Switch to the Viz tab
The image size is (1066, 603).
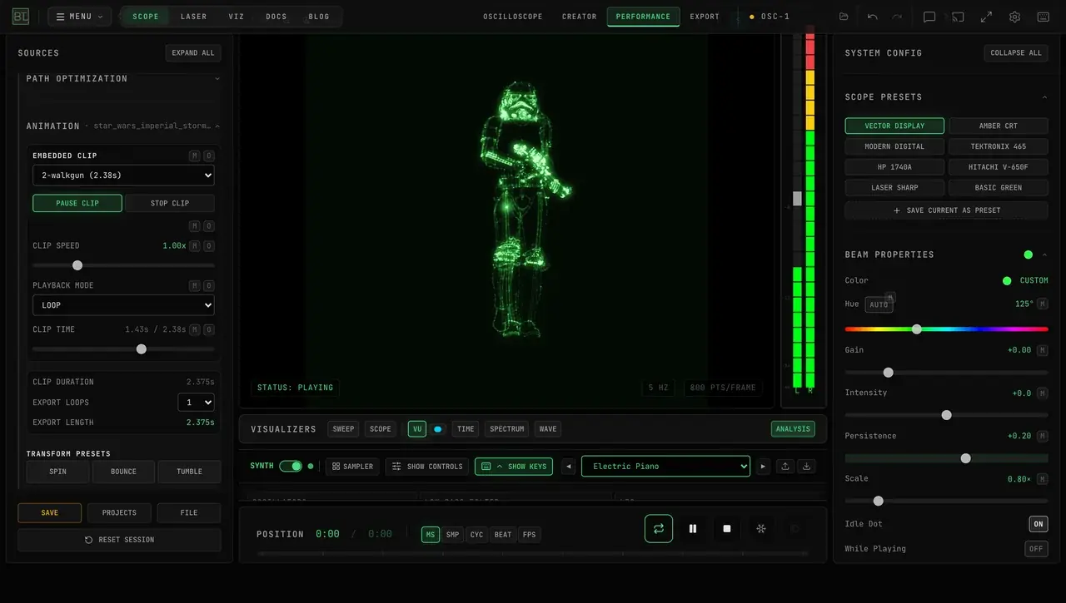[x=237, y=17]
